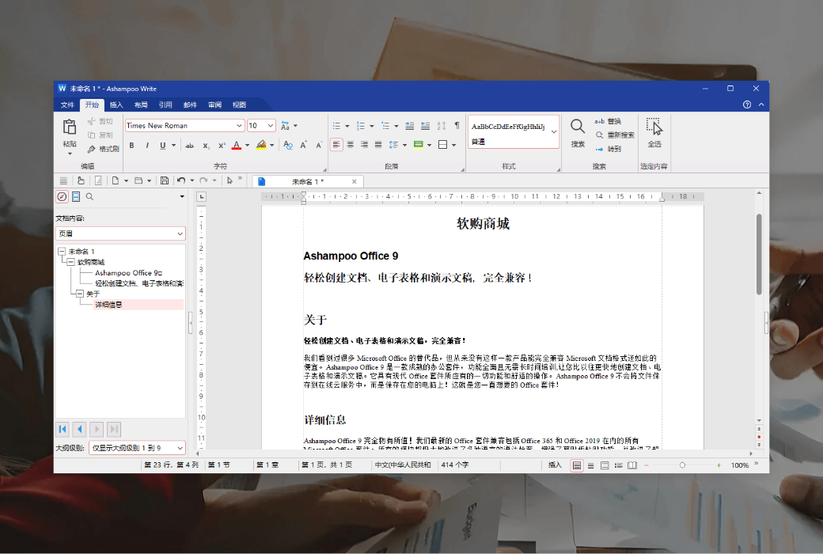Collapse the 软购商城 tree node
The width and height of the screenshot is (823, 554).
71,262
